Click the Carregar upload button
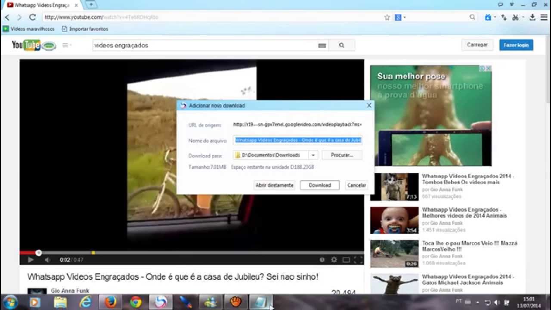Screen dimensions: 551x310 (477, 45)
